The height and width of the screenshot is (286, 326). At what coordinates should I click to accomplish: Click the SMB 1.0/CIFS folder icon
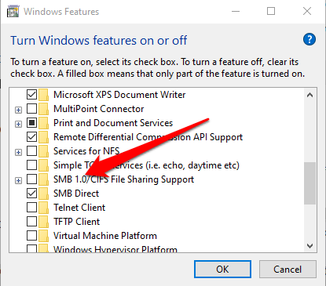pos(43,179)
